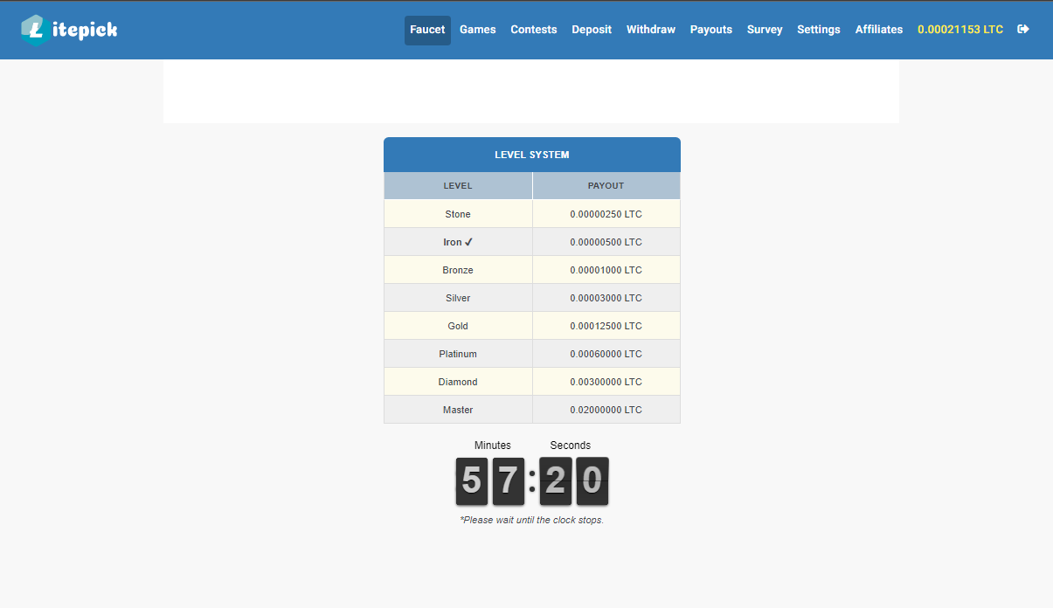Open the Faucet tab
This screenshot has height=608, width=1053.
click(427, 30)
